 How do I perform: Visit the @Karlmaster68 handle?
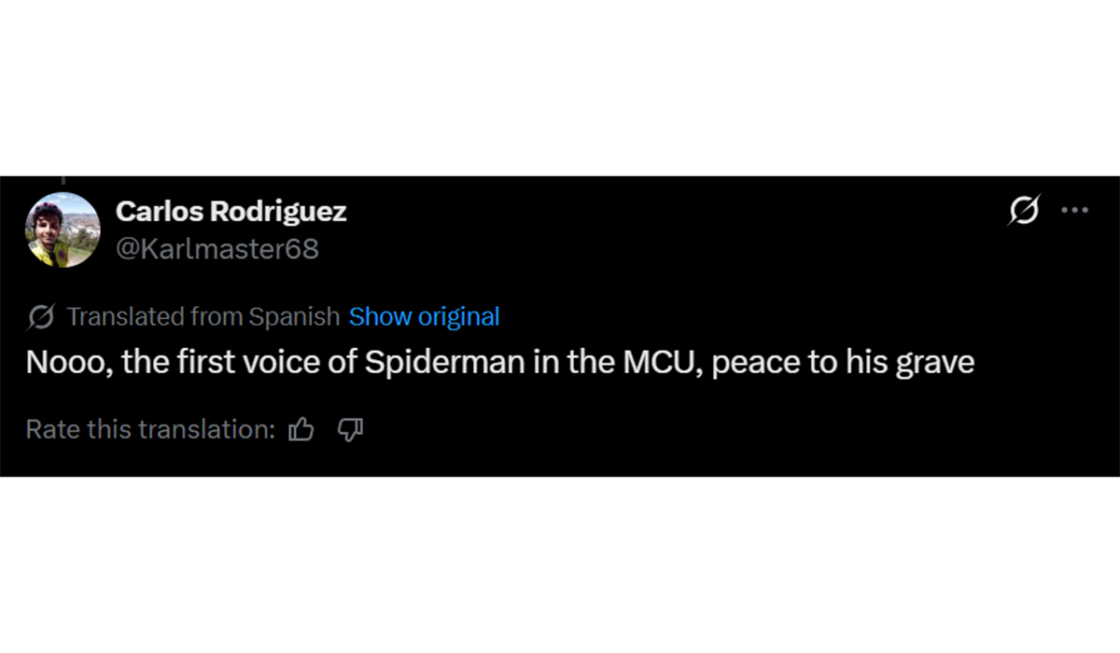(217, 249)
